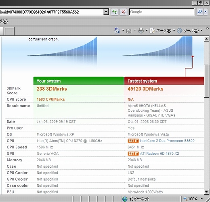This screenshot has width=210, height=202.
Task: Click the Default heatsinks GPU cooler value
Action: (142, 179)
